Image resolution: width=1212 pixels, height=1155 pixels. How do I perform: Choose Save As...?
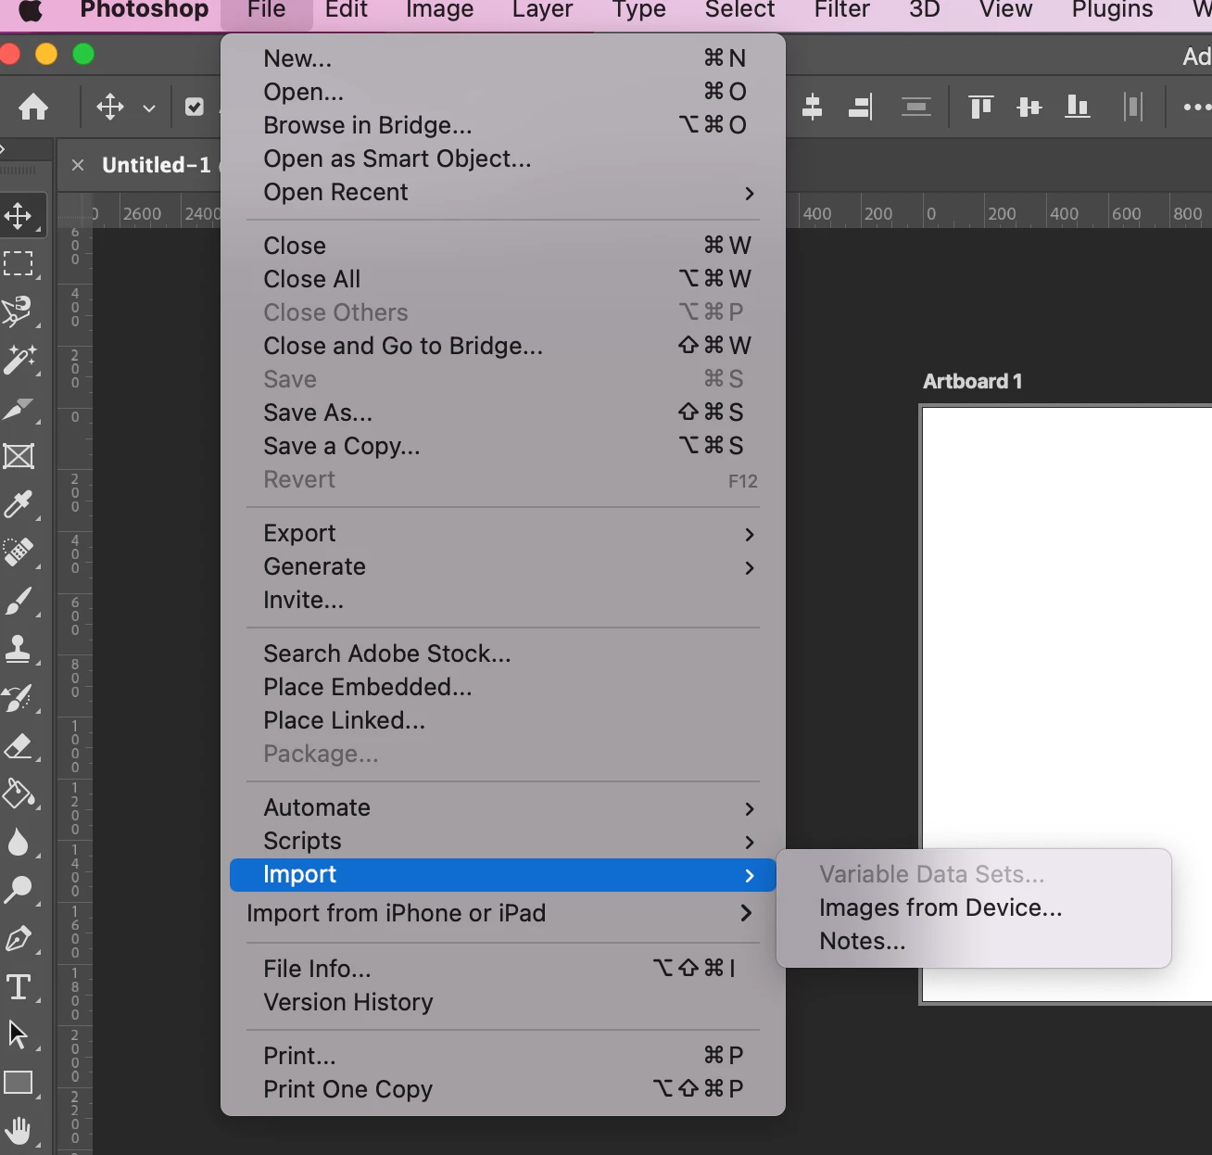coord(503,413)
